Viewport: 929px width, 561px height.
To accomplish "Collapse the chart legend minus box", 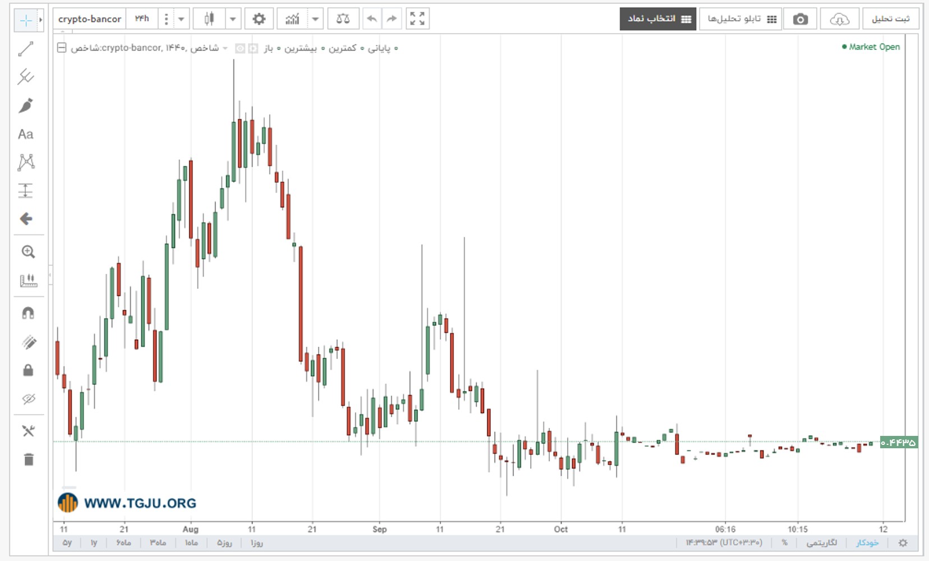I will (x=62, y=48).
